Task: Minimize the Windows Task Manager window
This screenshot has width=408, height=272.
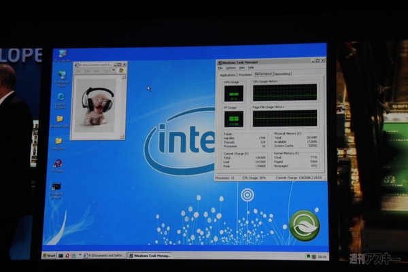Action: click(x=313, y=61)
